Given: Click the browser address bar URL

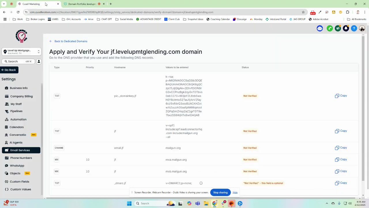Looking at the screenshot, I should tap(121, 12).
